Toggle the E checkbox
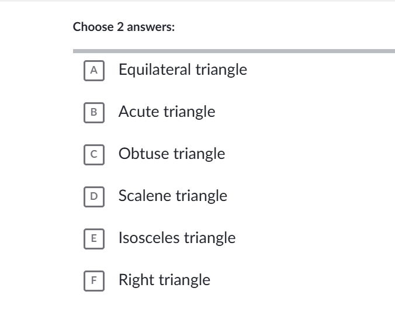The height and width of the screenshot is (319, 395). coord(93,238)
